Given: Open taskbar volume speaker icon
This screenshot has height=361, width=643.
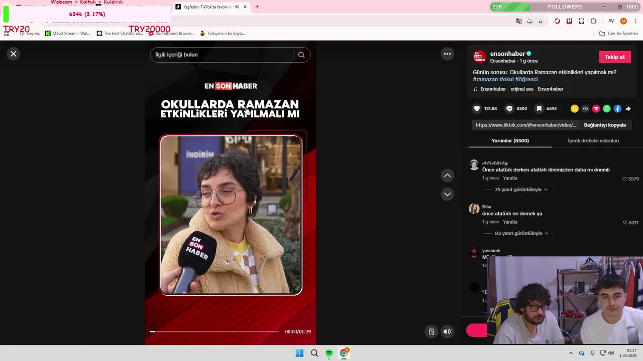Looking at the screenshot, I should point(611,353).
